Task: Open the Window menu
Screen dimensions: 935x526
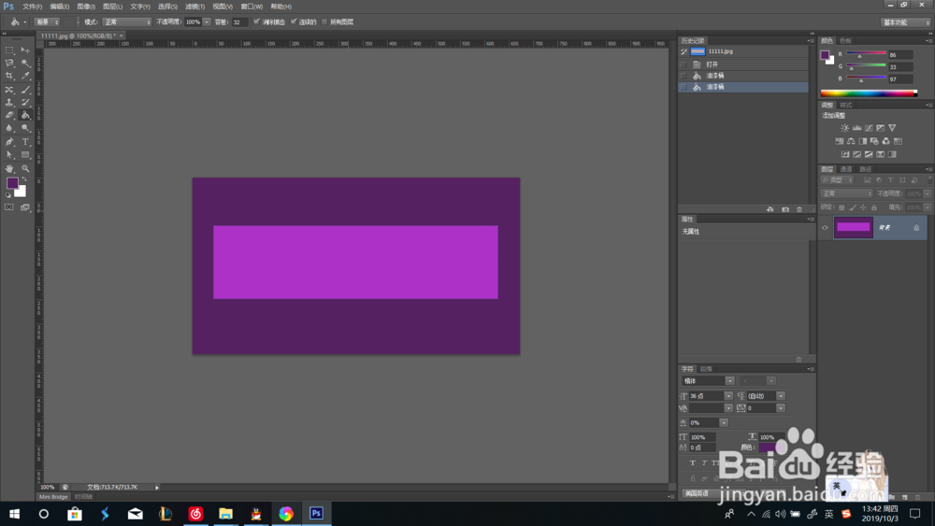Action: click(252, 7)
